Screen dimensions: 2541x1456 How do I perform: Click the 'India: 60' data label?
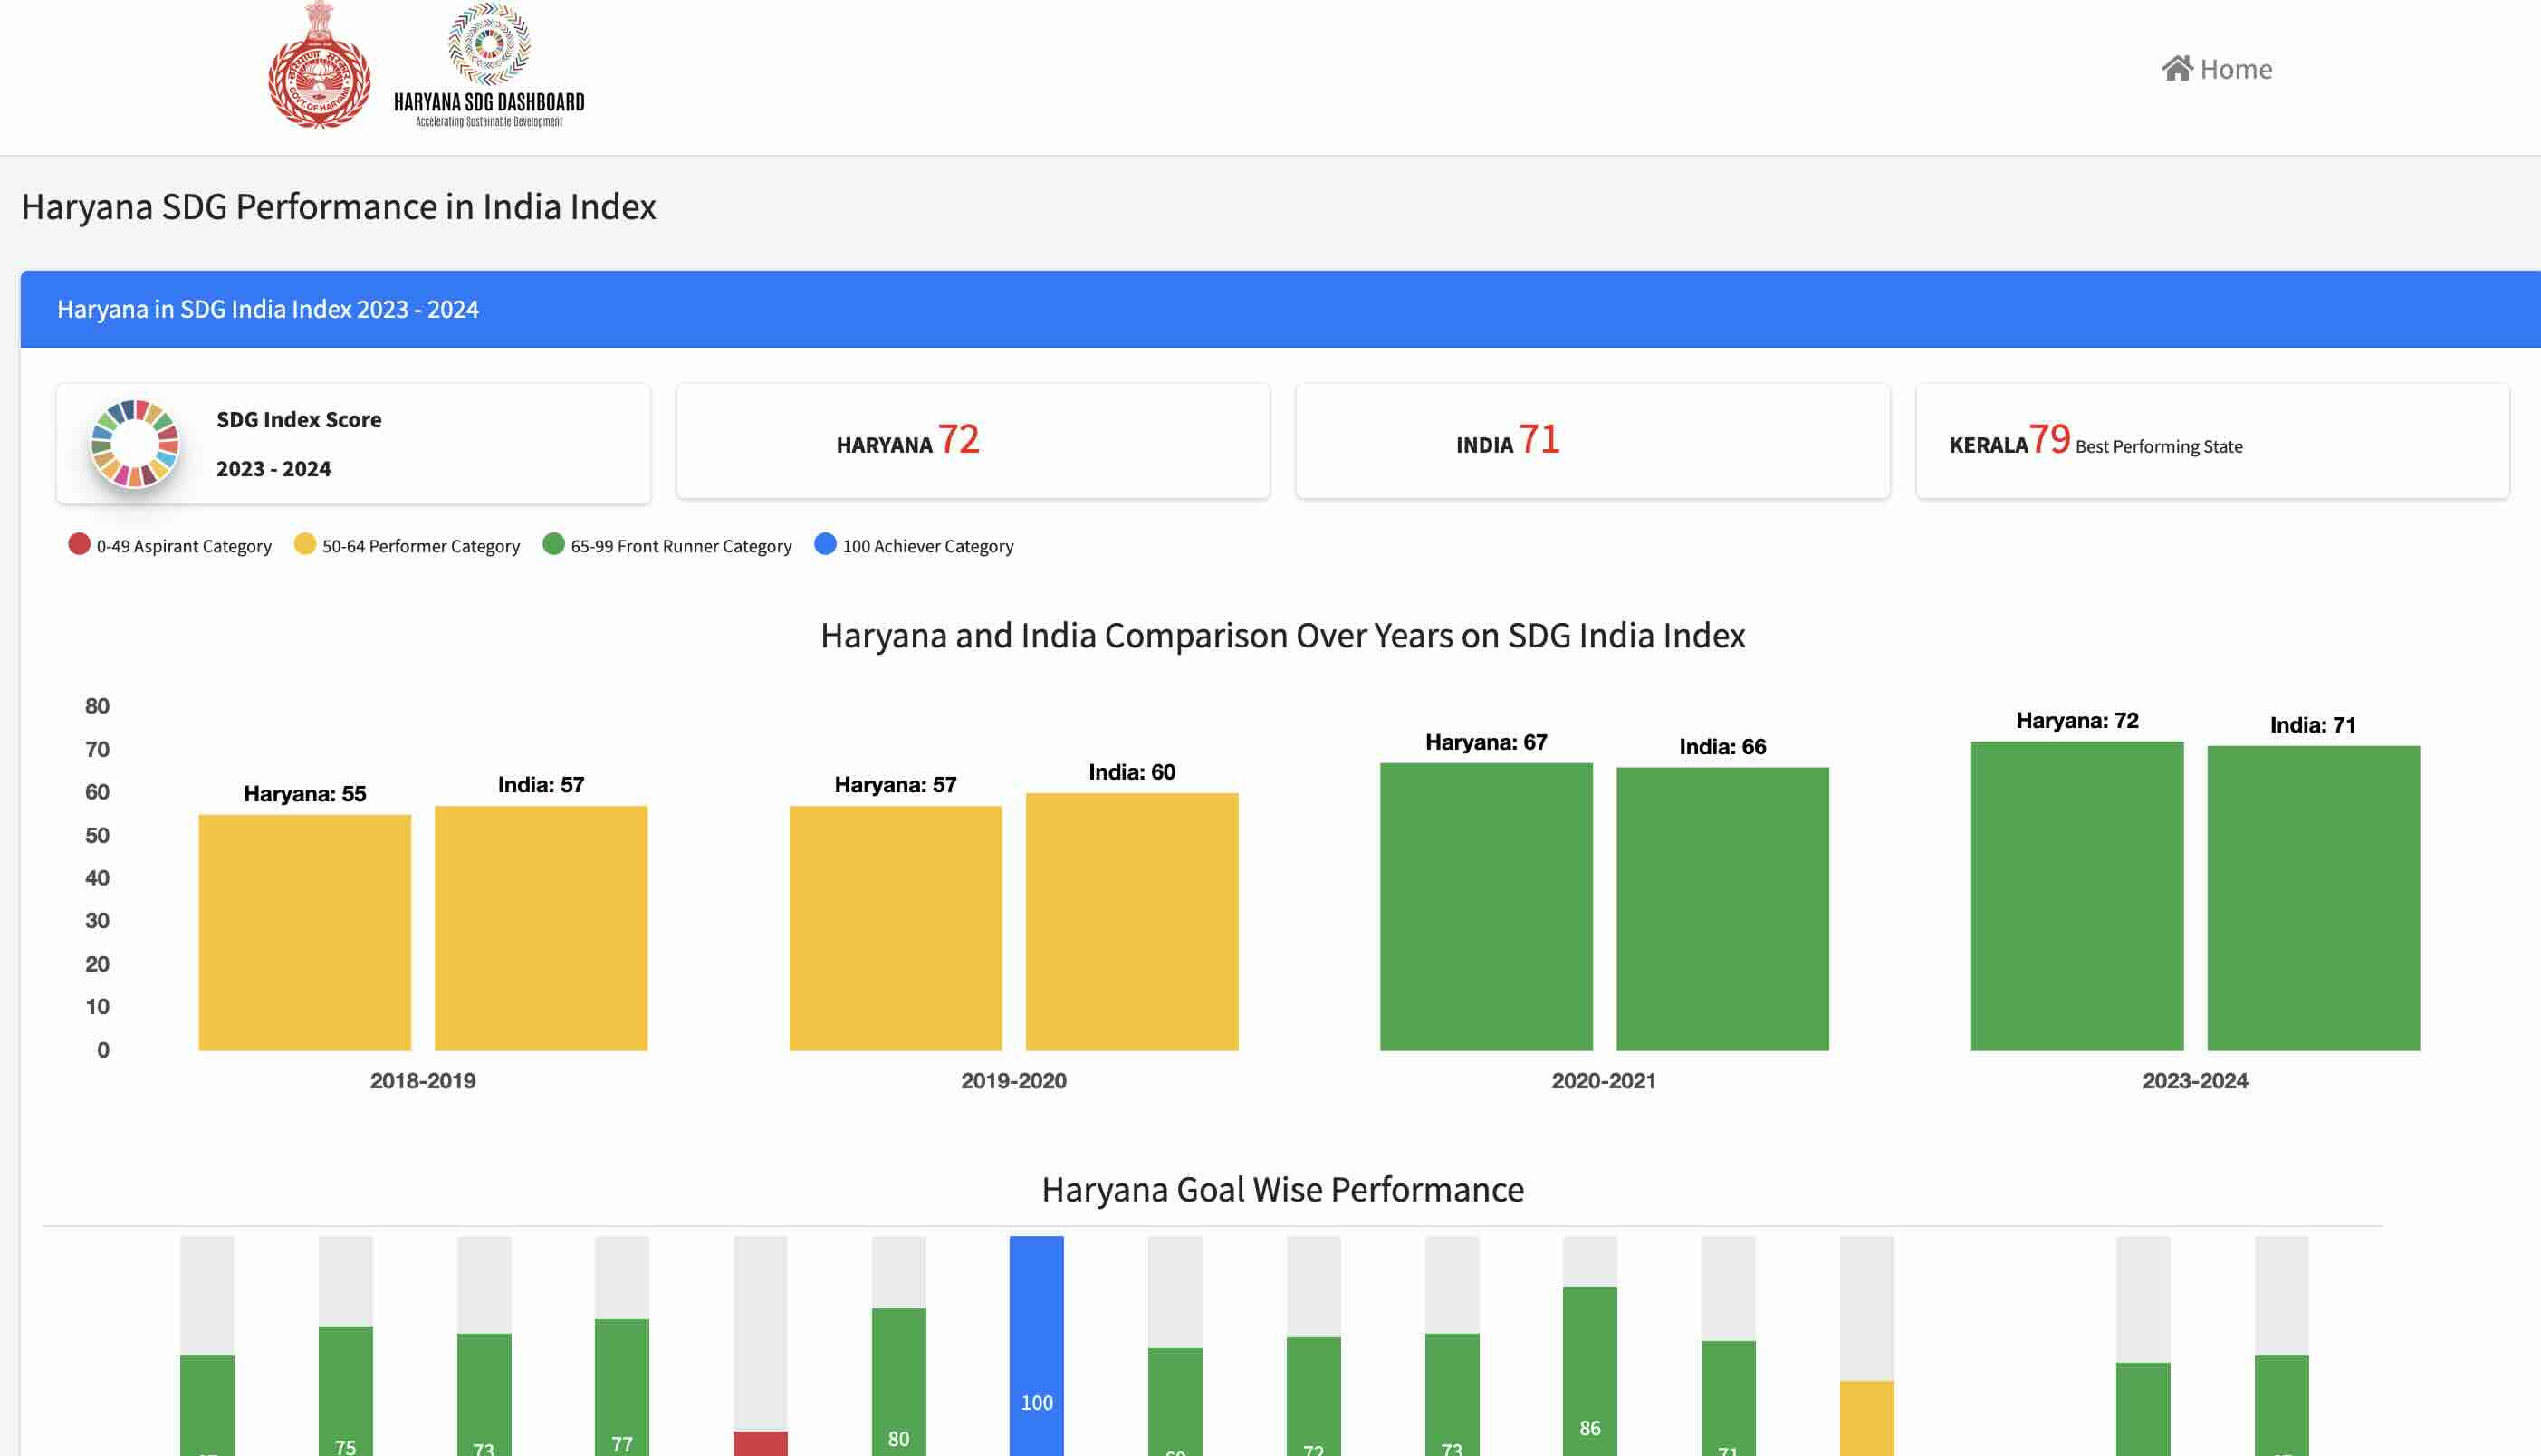(1132, 772)
